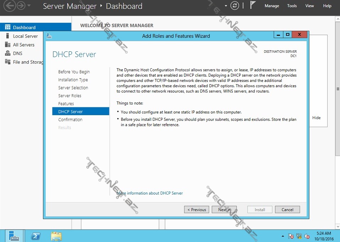Open dropdown arrow beside the Refresh icon
Screen dimensions: 340x242
point(226,6)
